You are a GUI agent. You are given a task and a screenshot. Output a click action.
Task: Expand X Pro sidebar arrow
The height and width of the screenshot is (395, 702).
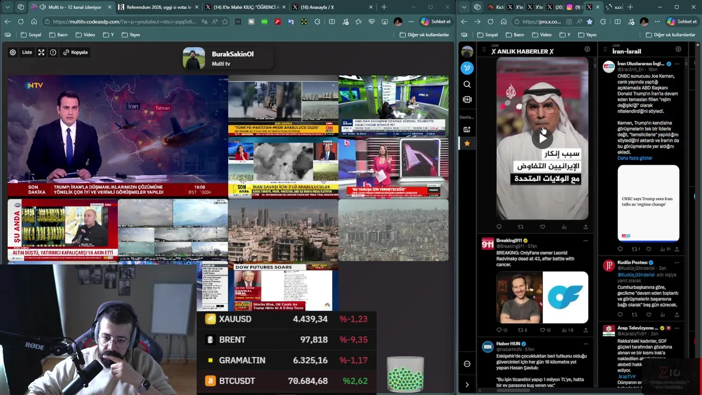click(467, 385)
